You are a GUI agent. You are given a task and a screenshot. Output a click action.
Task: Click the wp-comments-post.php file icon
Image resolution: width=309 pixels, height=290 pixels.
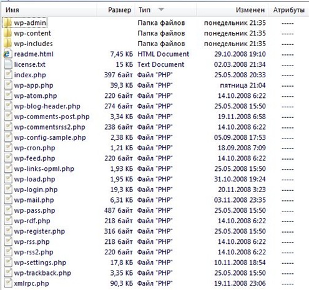click(8, 117)
